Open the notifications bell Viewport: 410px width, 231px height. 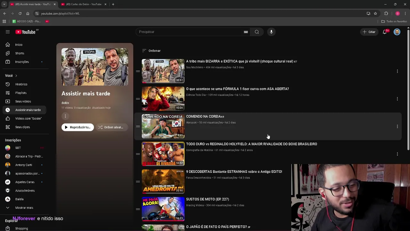pyautogui.click(x=385, y=32)
